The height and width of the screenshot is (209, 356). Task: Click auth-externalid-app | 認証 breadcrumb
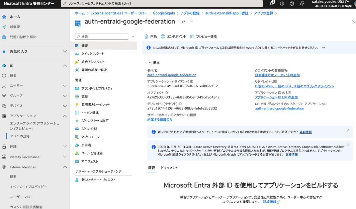coord(227,13)
